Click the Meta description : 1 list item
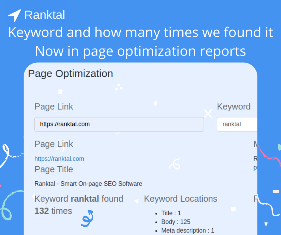This screenshot has width=281, height=235. pos(188,231)
